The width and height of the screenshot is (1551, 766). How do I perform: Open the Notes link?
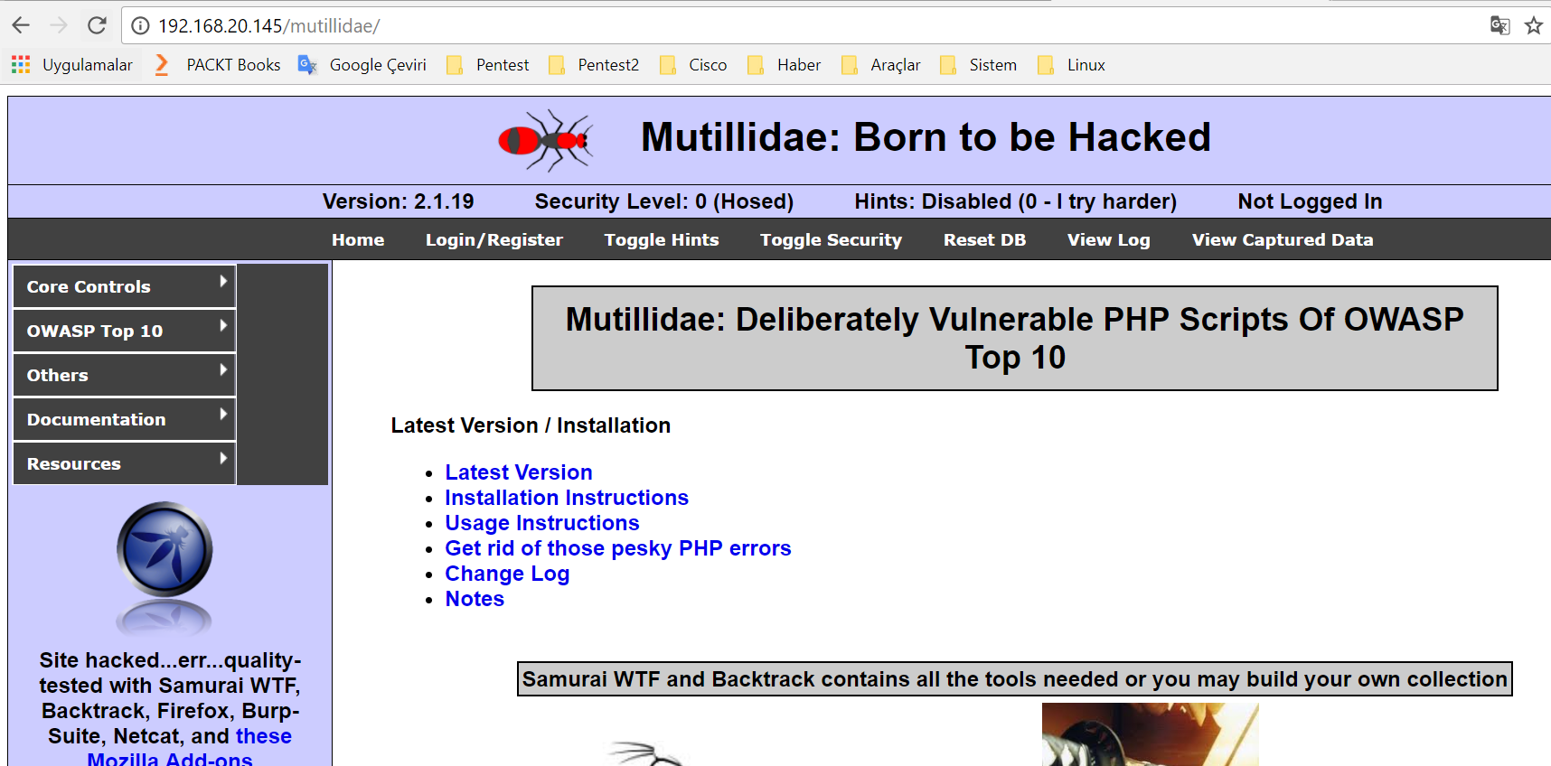tap(475, 599)
